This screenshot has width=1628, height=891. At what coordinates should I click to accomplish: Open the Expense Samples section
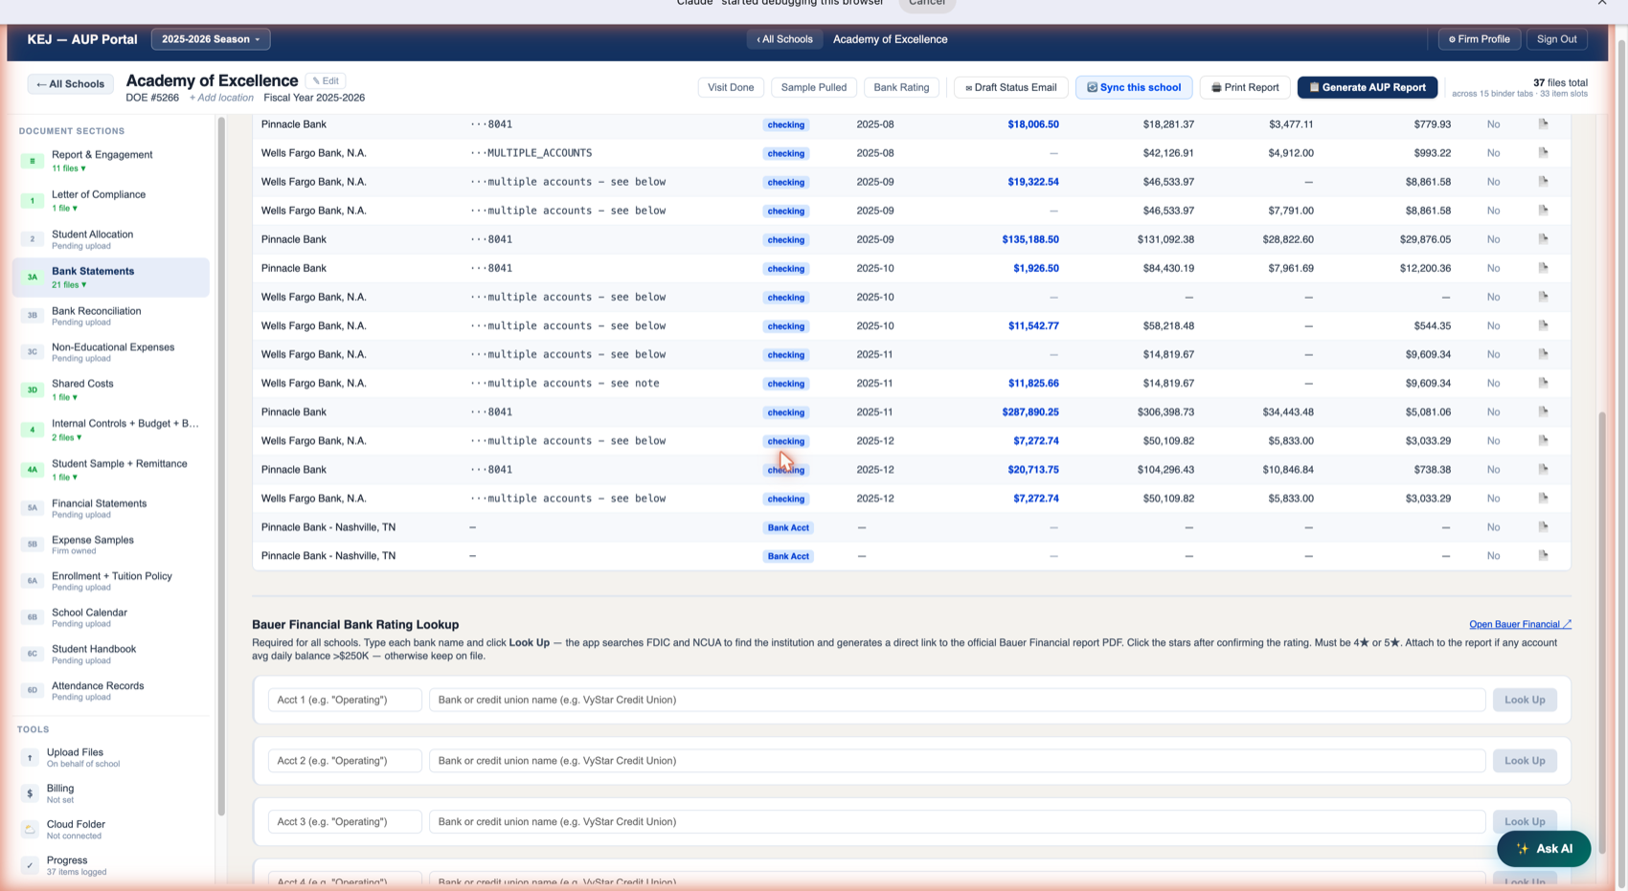[111, 545]
